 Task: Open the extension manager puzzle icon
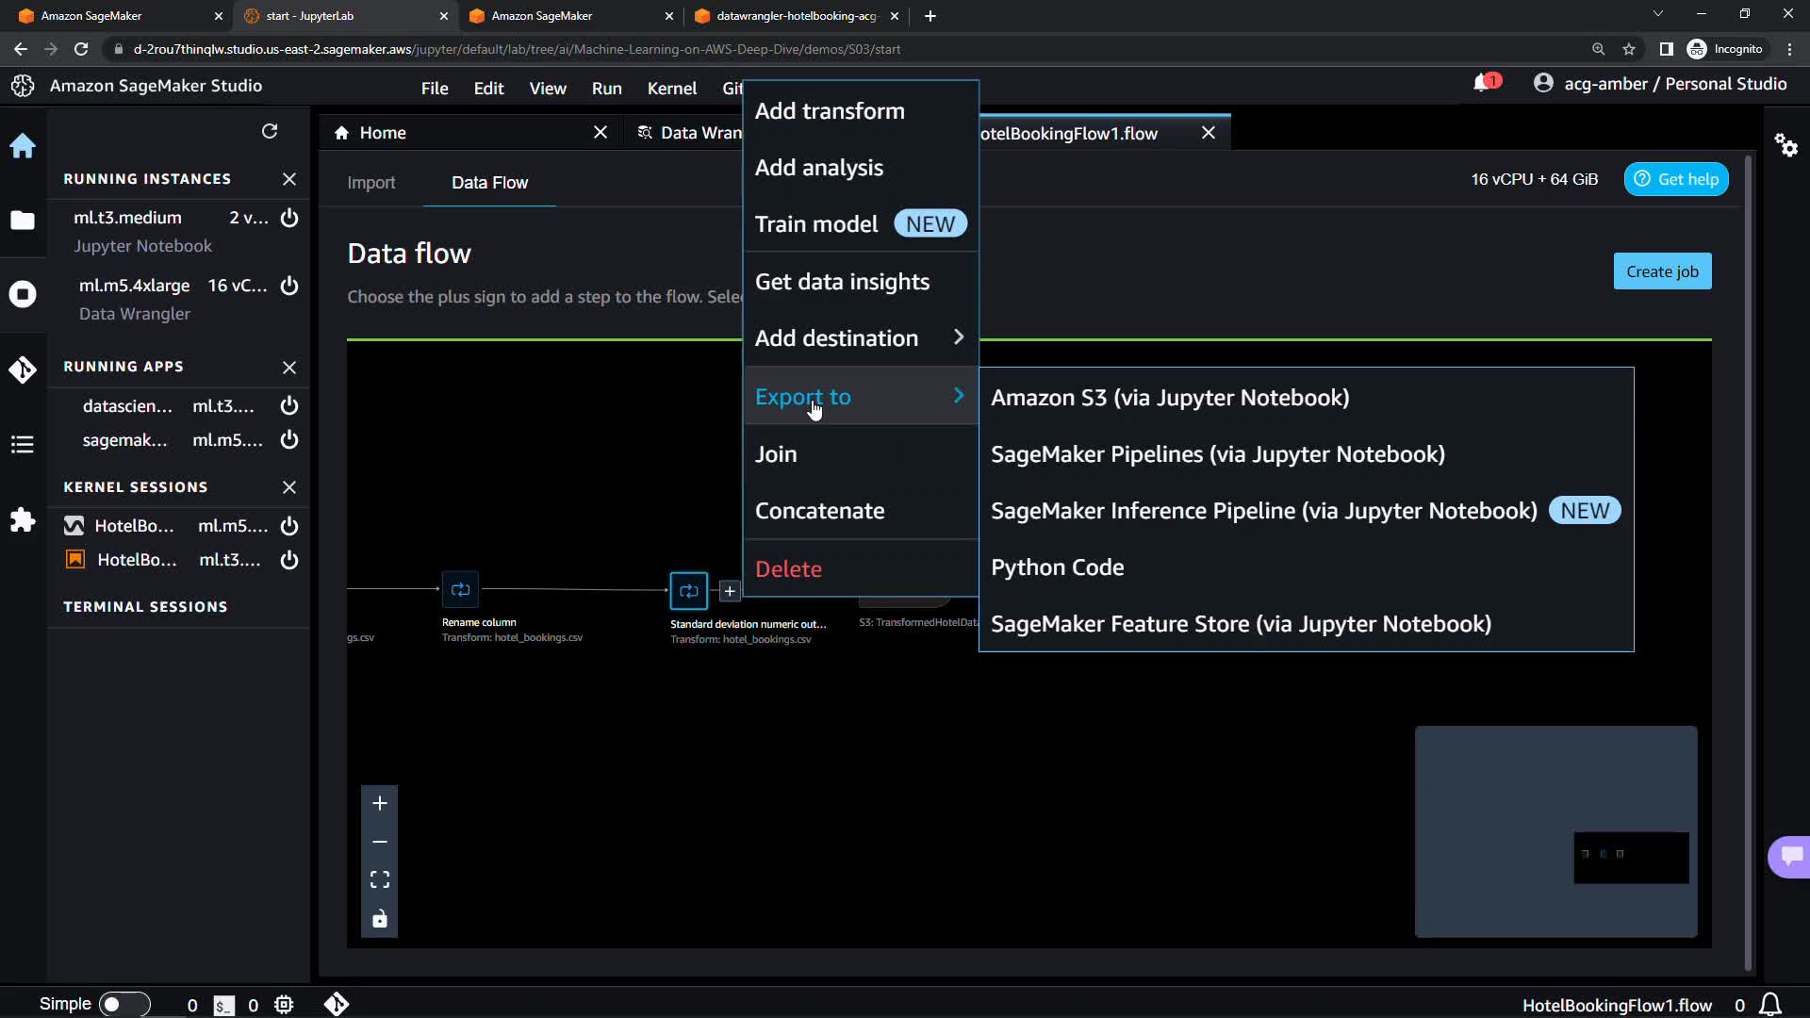[23, 520]
